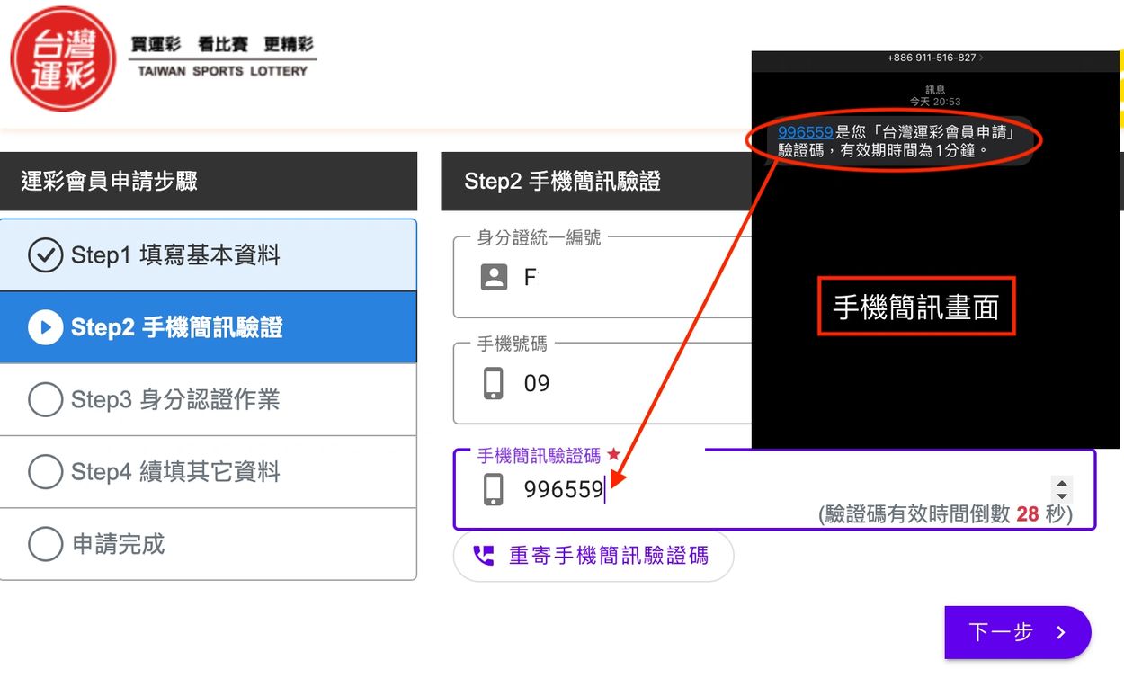Click the 996559 code link in SMS message
This screenshot has height=687, width=1124.
click(x=805, y=132)
